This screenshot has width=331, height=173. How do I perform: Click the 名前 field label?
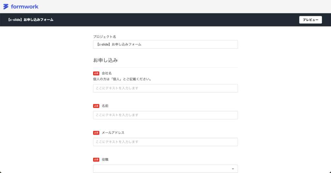(x=105, y=106)
